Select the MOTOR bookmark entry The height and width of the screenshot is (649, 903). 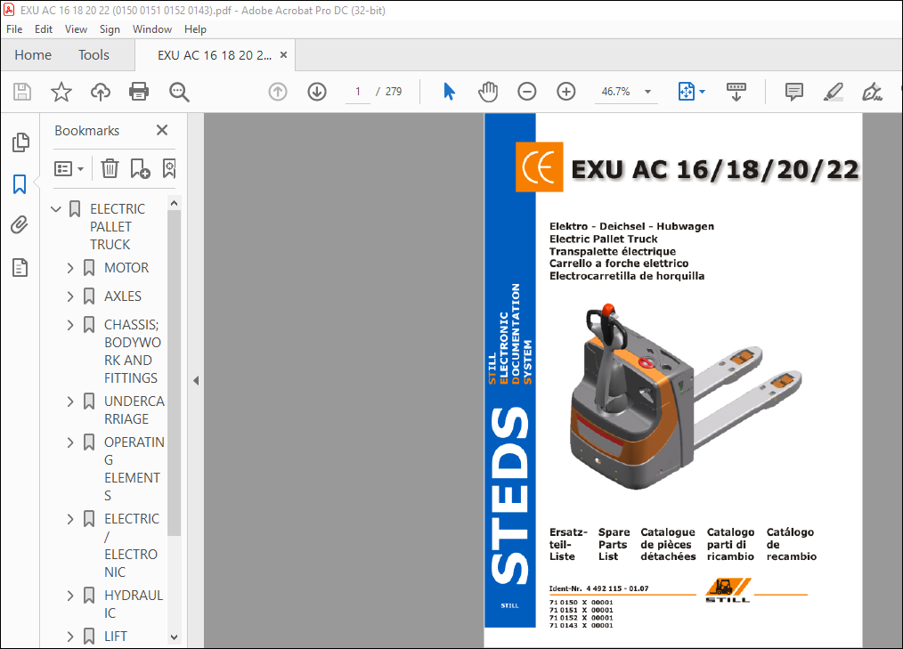coord(126,268)
